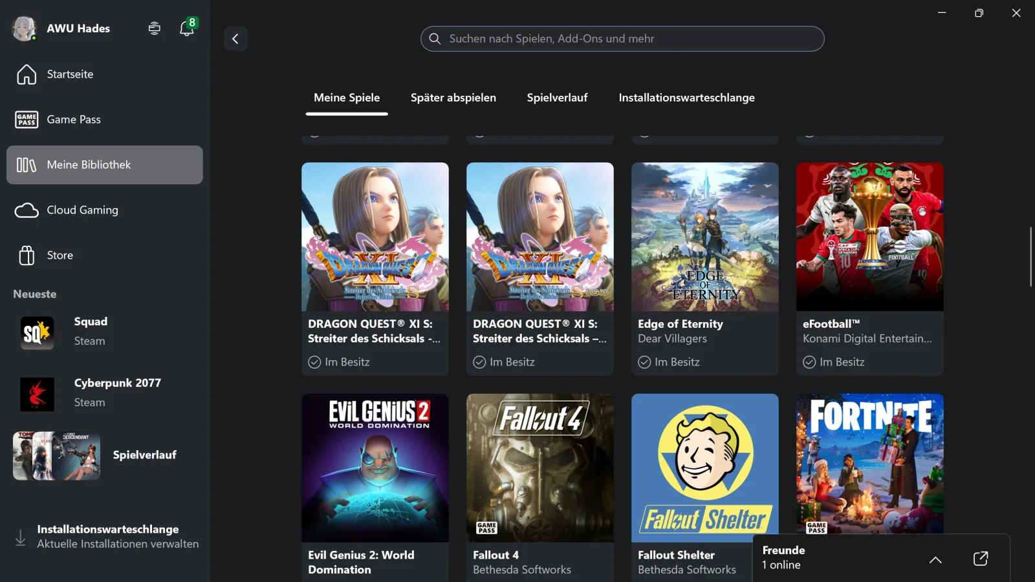This screenshot has height=582, width=1035.
Task: Open the Cyberpunk 2077 game icon
Action: pyautogui.click(x=37, y=394)
